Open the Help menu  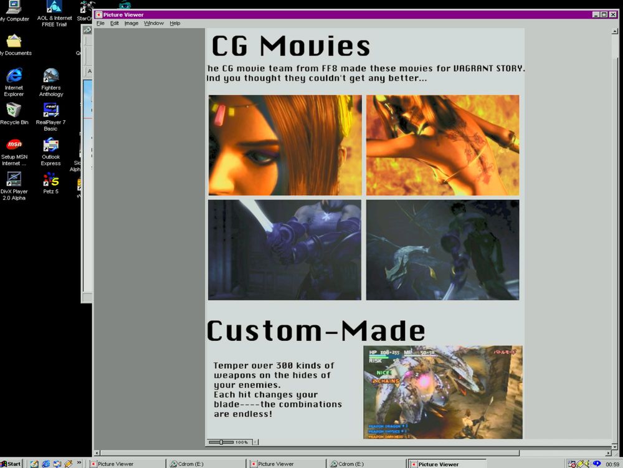pyautogui.click(x=175, y=23)
